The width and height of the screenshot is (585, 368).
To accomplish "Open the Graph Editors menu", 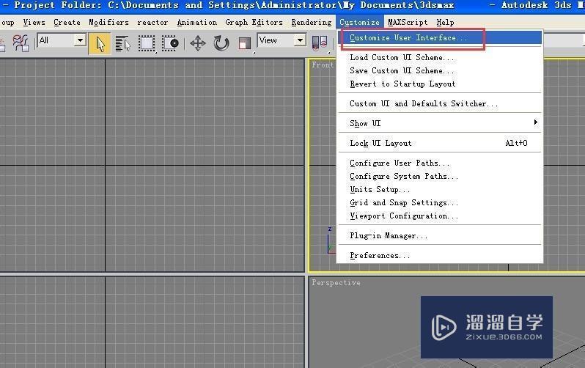I will pos(254,23).
